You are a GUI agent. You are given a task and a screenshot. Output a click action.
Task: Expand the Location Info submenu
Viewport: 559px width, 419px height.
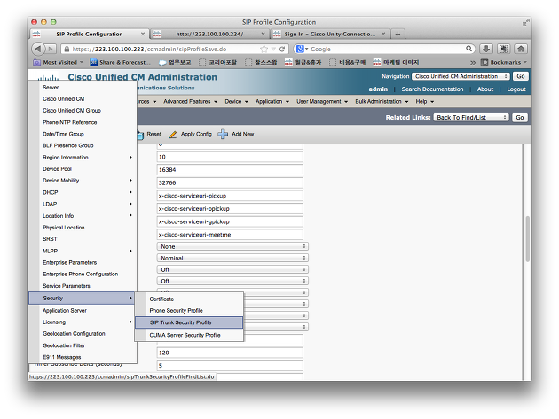tap(83, 216)
